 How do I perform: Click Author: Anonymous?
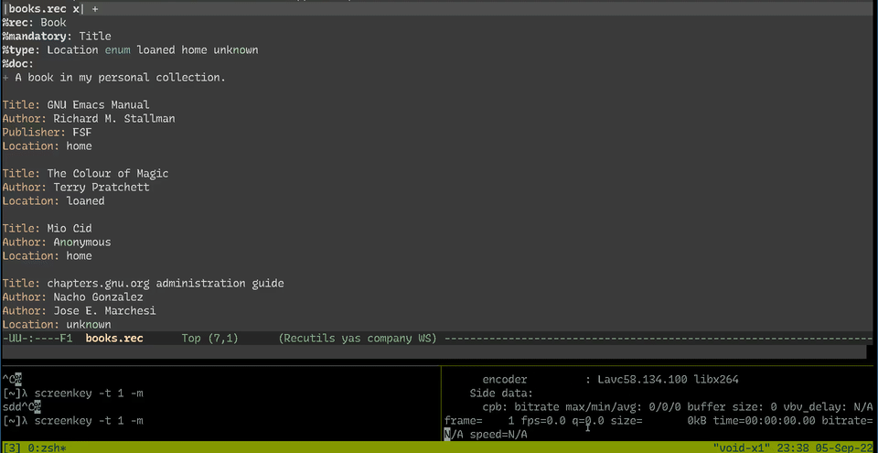point(57,243)
